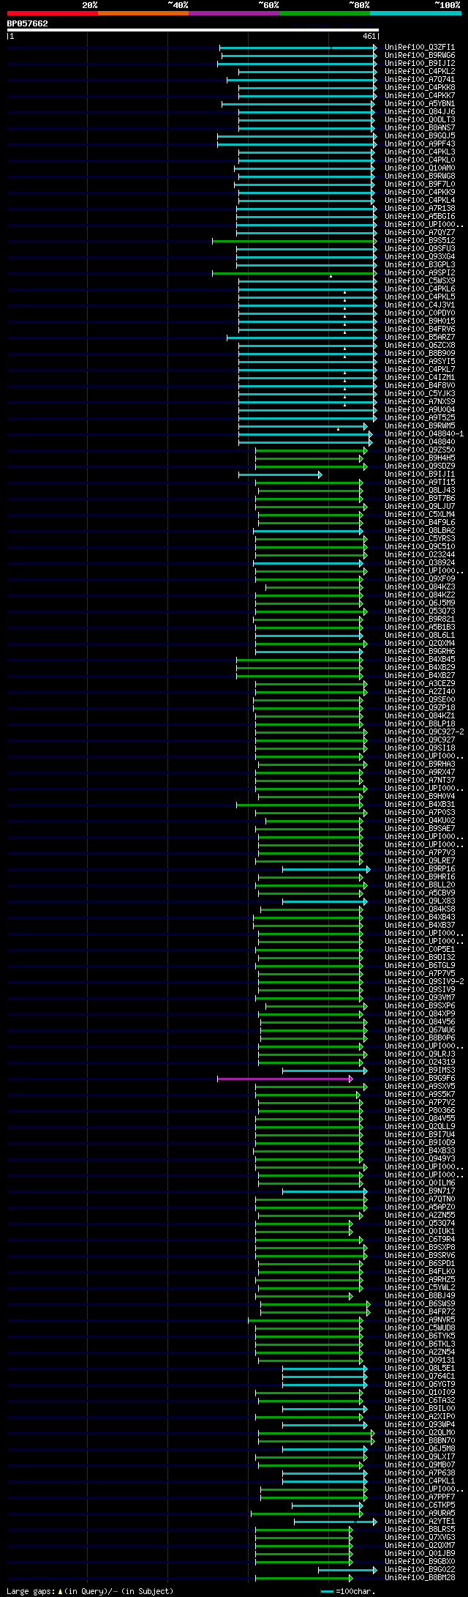Select the UniRef100_Q9C927-2 label
This screenshot has height=1597, width=468.
424,732
